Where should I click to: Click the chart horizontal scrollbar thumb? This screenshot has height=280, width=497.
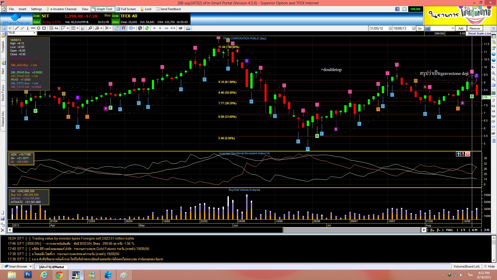352,230
